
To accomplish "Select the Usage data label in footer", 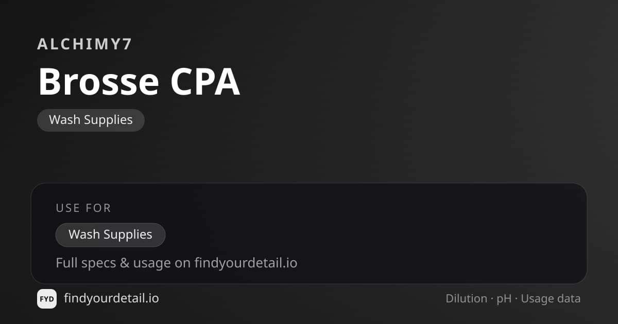I will pyautogui.click(x=551, y=299).
